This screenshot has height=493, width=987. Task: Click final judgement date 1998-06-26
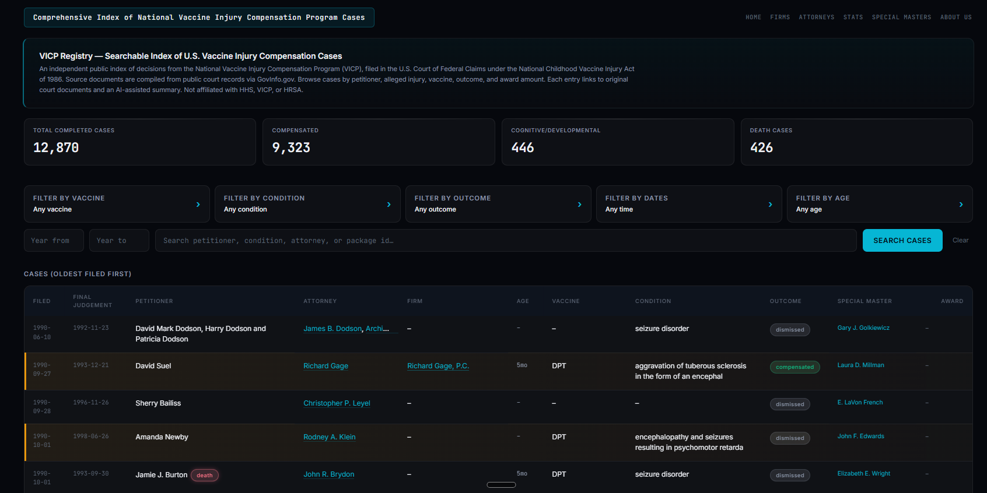tap(91, 436)
